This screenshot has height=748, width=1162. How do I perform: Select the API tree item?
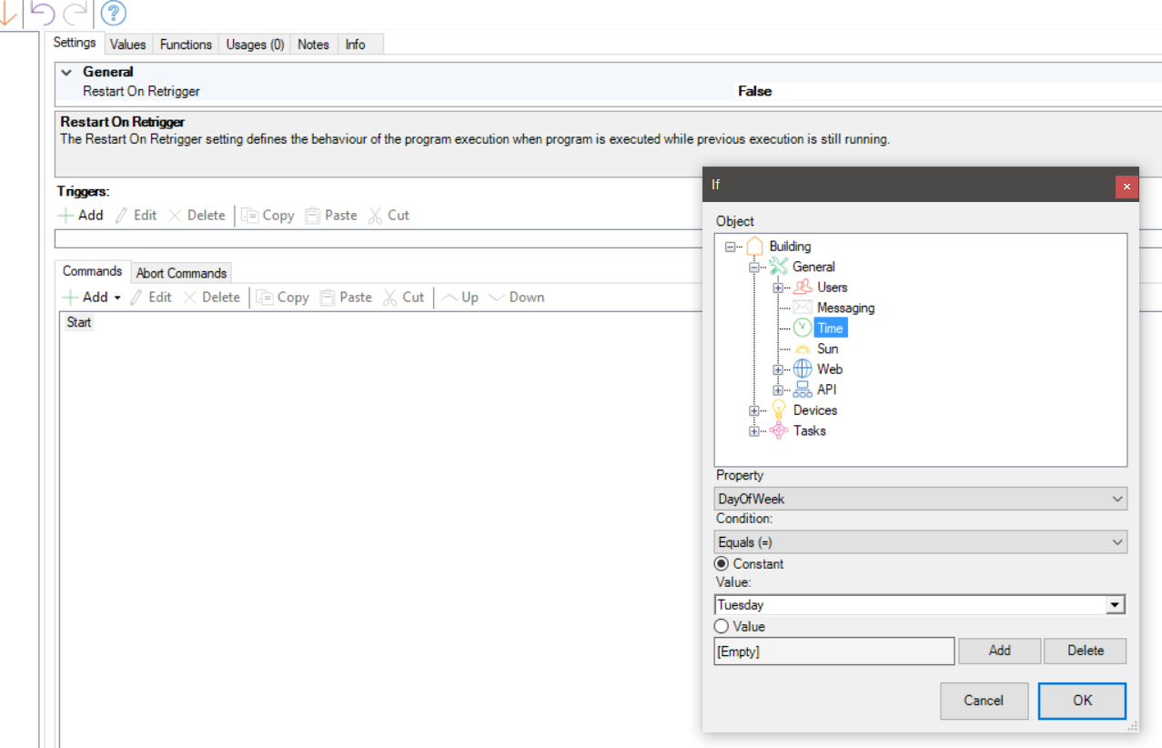coord(826,389)
